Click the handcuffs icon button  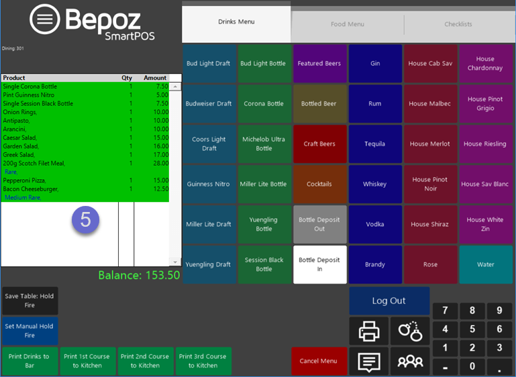[410, 331]
